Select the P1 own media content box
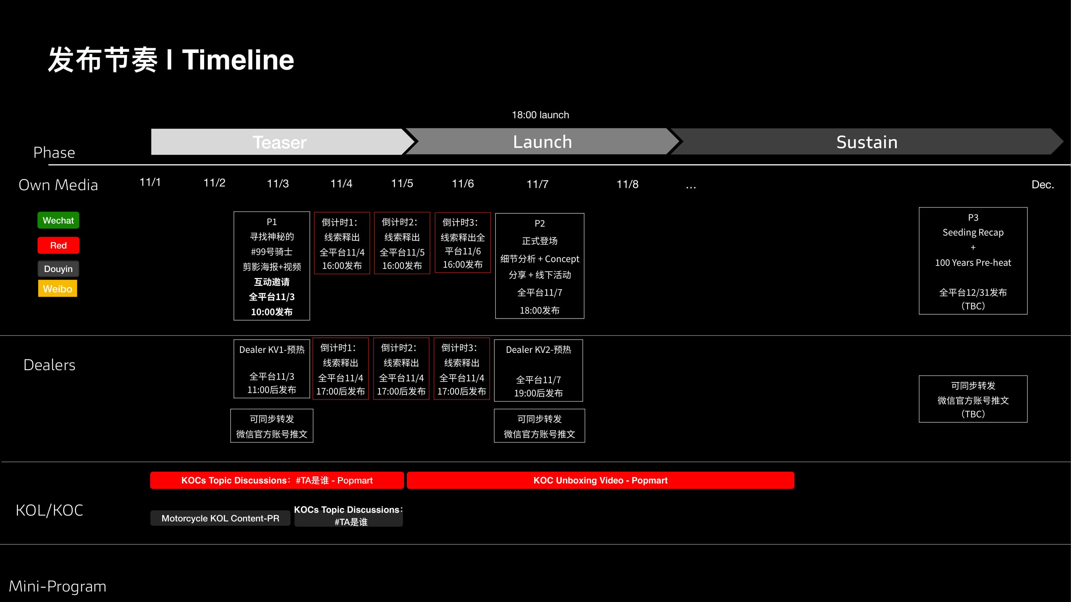 coord(272,266)
